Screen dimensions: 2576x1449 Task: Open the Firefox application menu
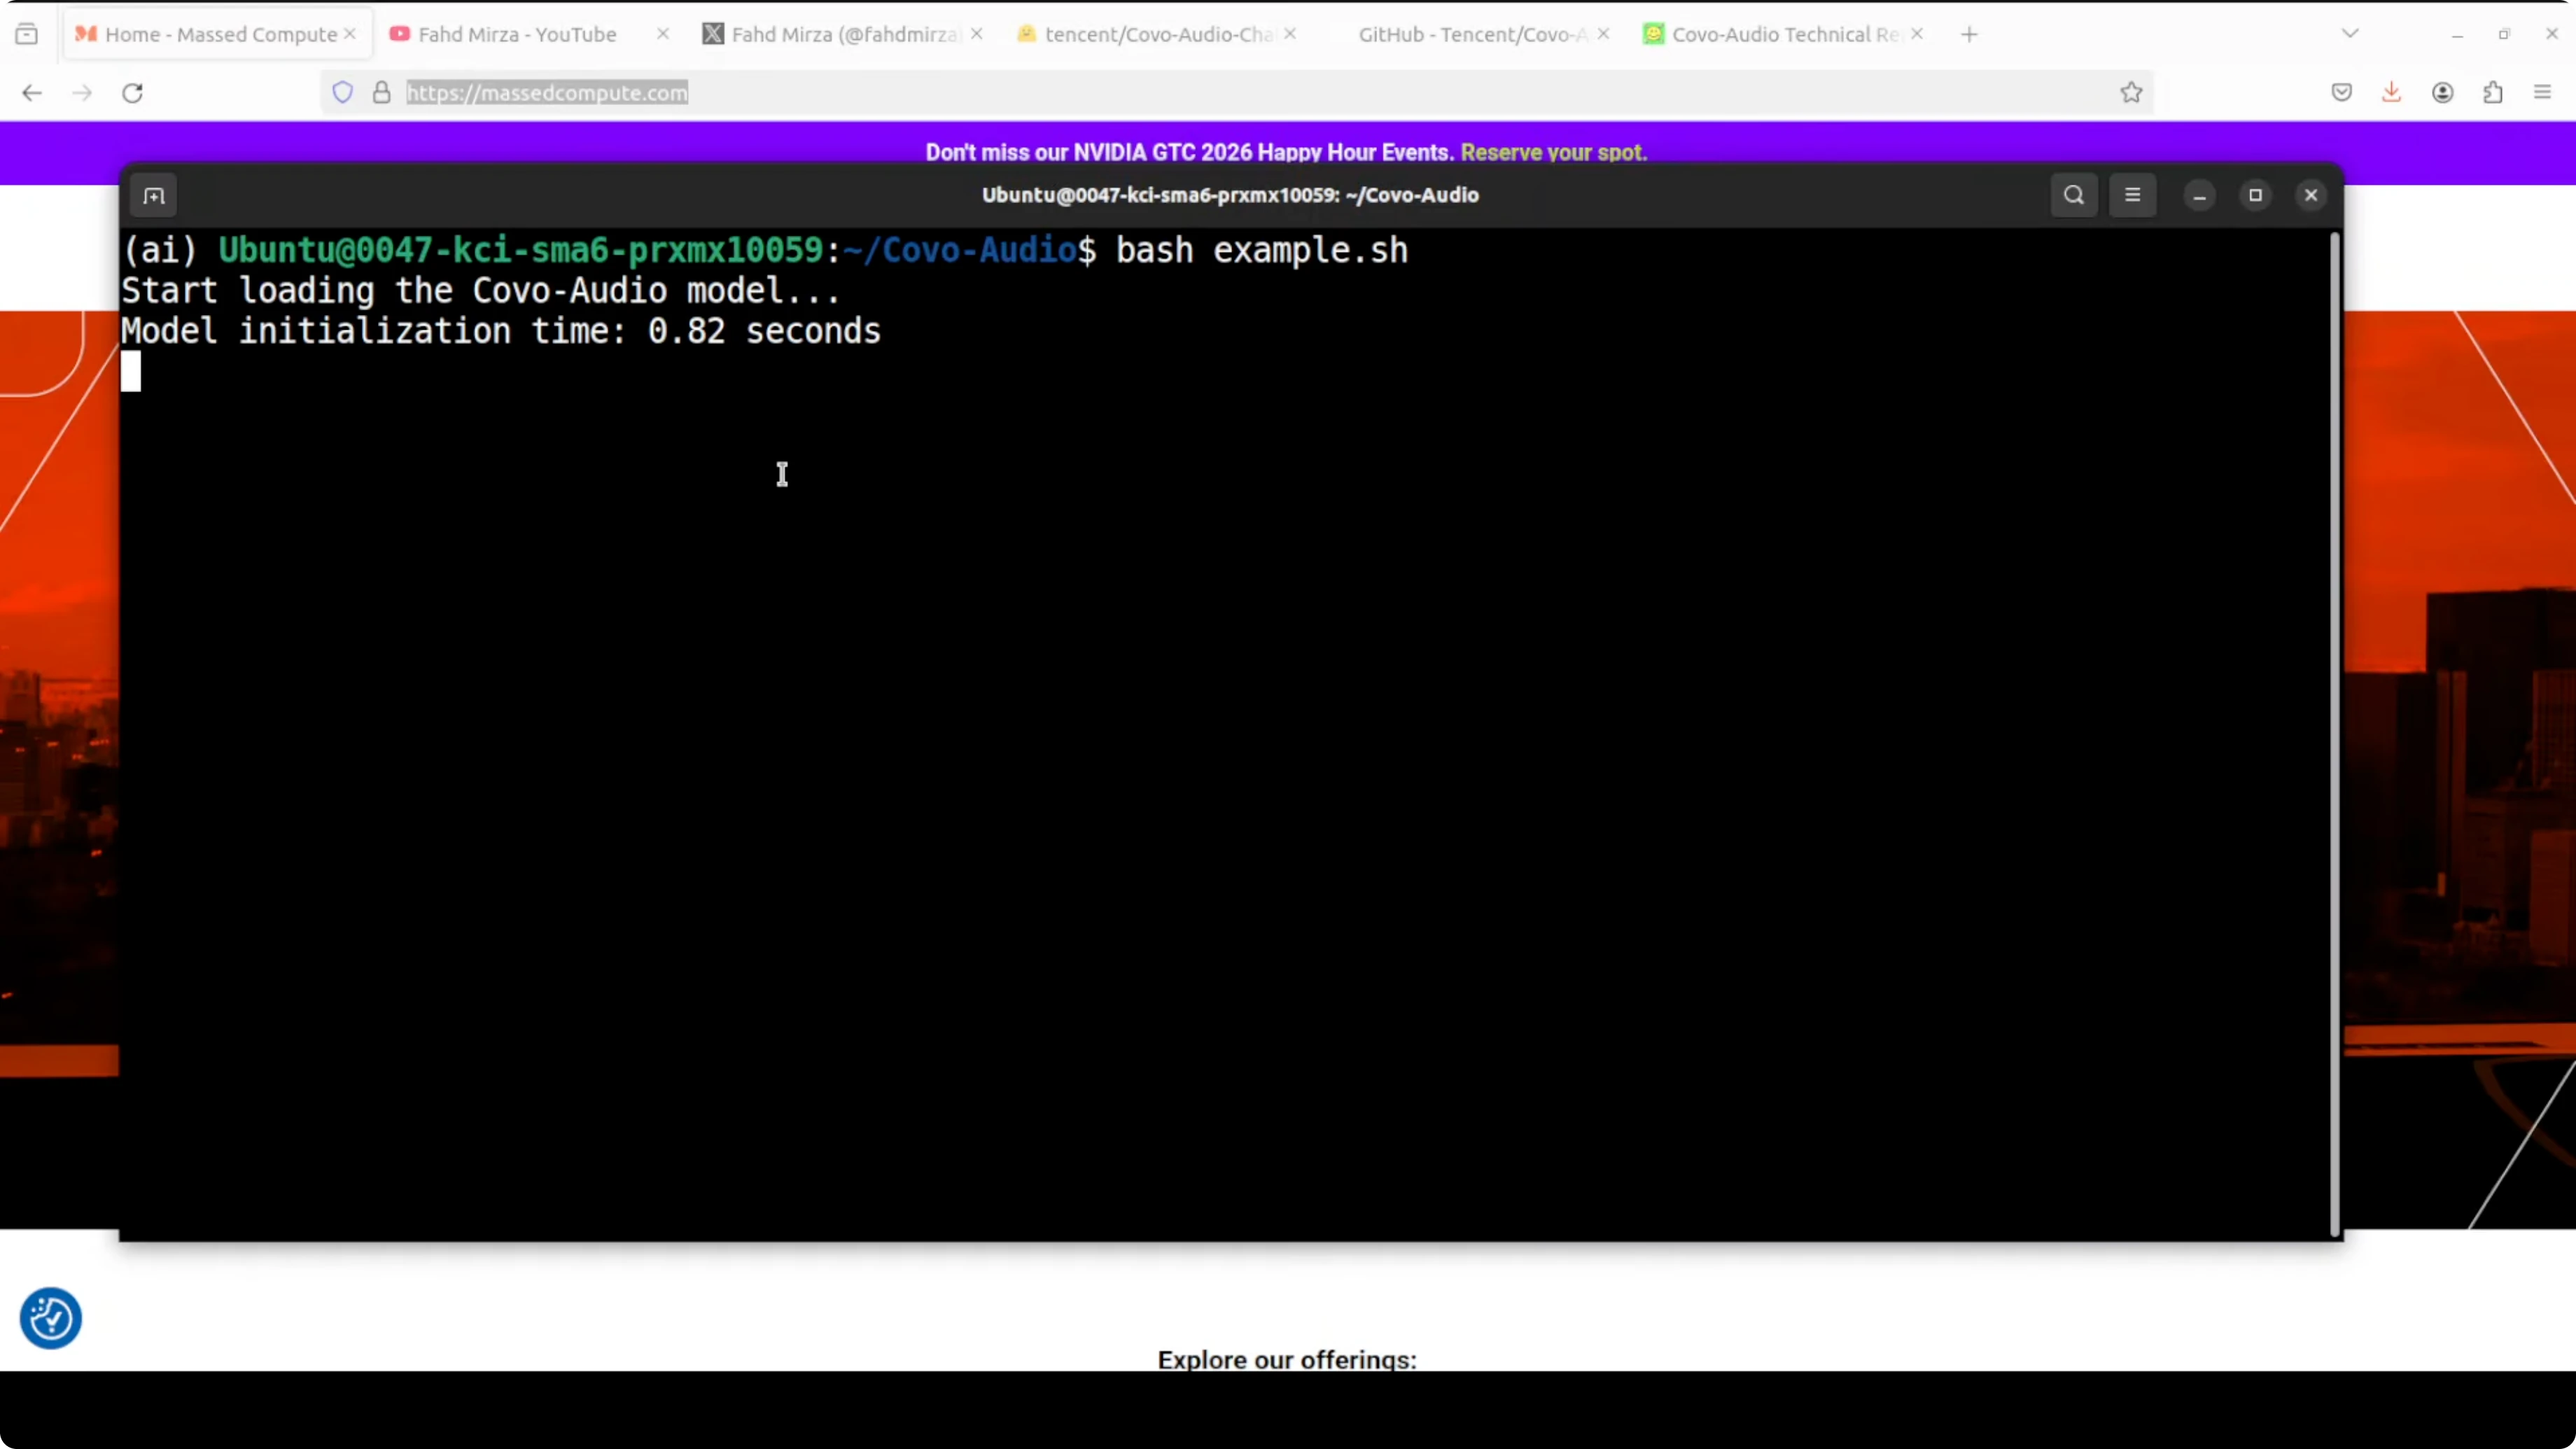(2543, 93)
